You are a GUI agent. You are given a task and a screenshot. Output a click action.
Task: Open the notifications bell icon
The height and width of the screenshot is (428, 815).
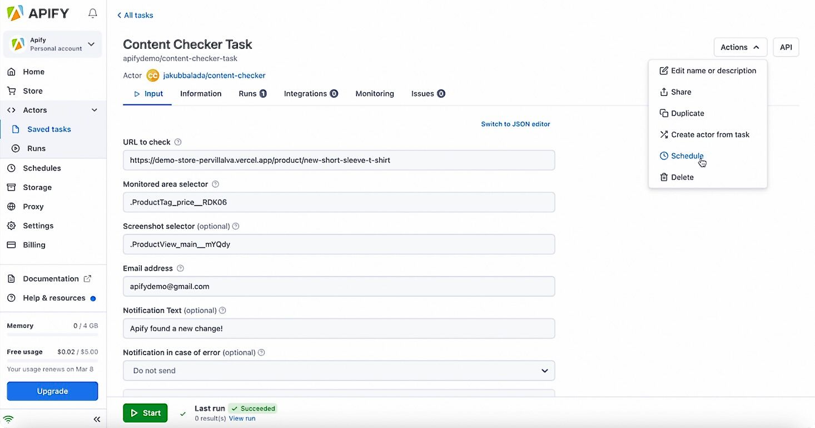(93, 13)
